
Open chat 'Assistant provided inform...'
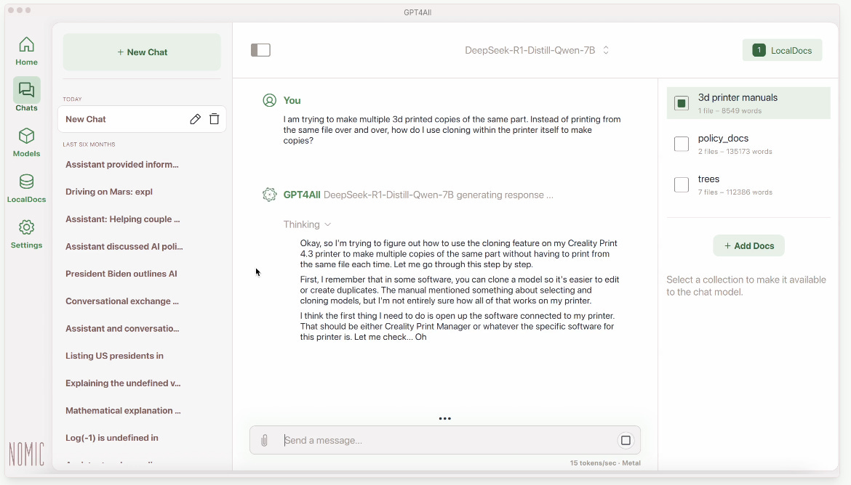[x=122, y=164]
